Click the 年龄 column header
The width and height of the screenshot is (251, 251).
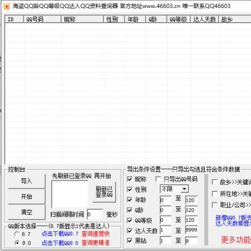click(x=136, y=20)
